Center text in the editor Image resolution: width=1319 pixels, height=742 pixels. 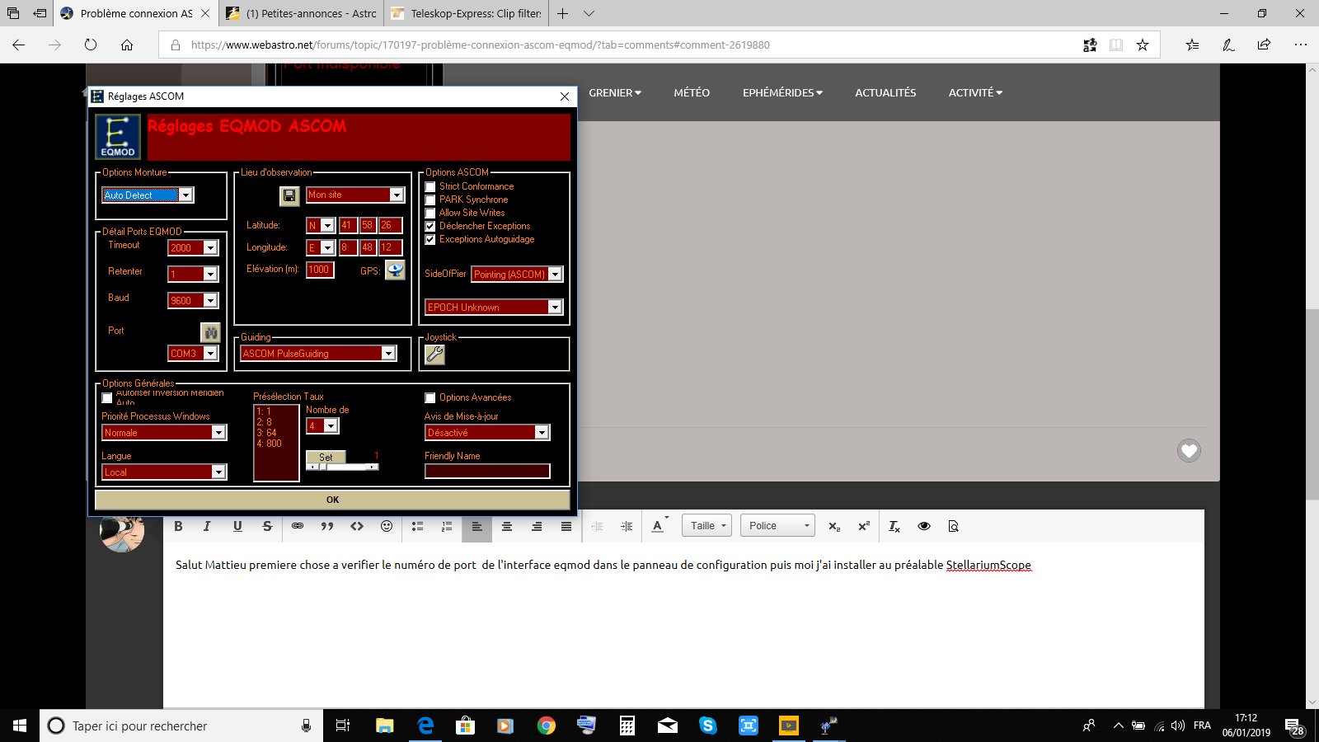click(507, 526)
